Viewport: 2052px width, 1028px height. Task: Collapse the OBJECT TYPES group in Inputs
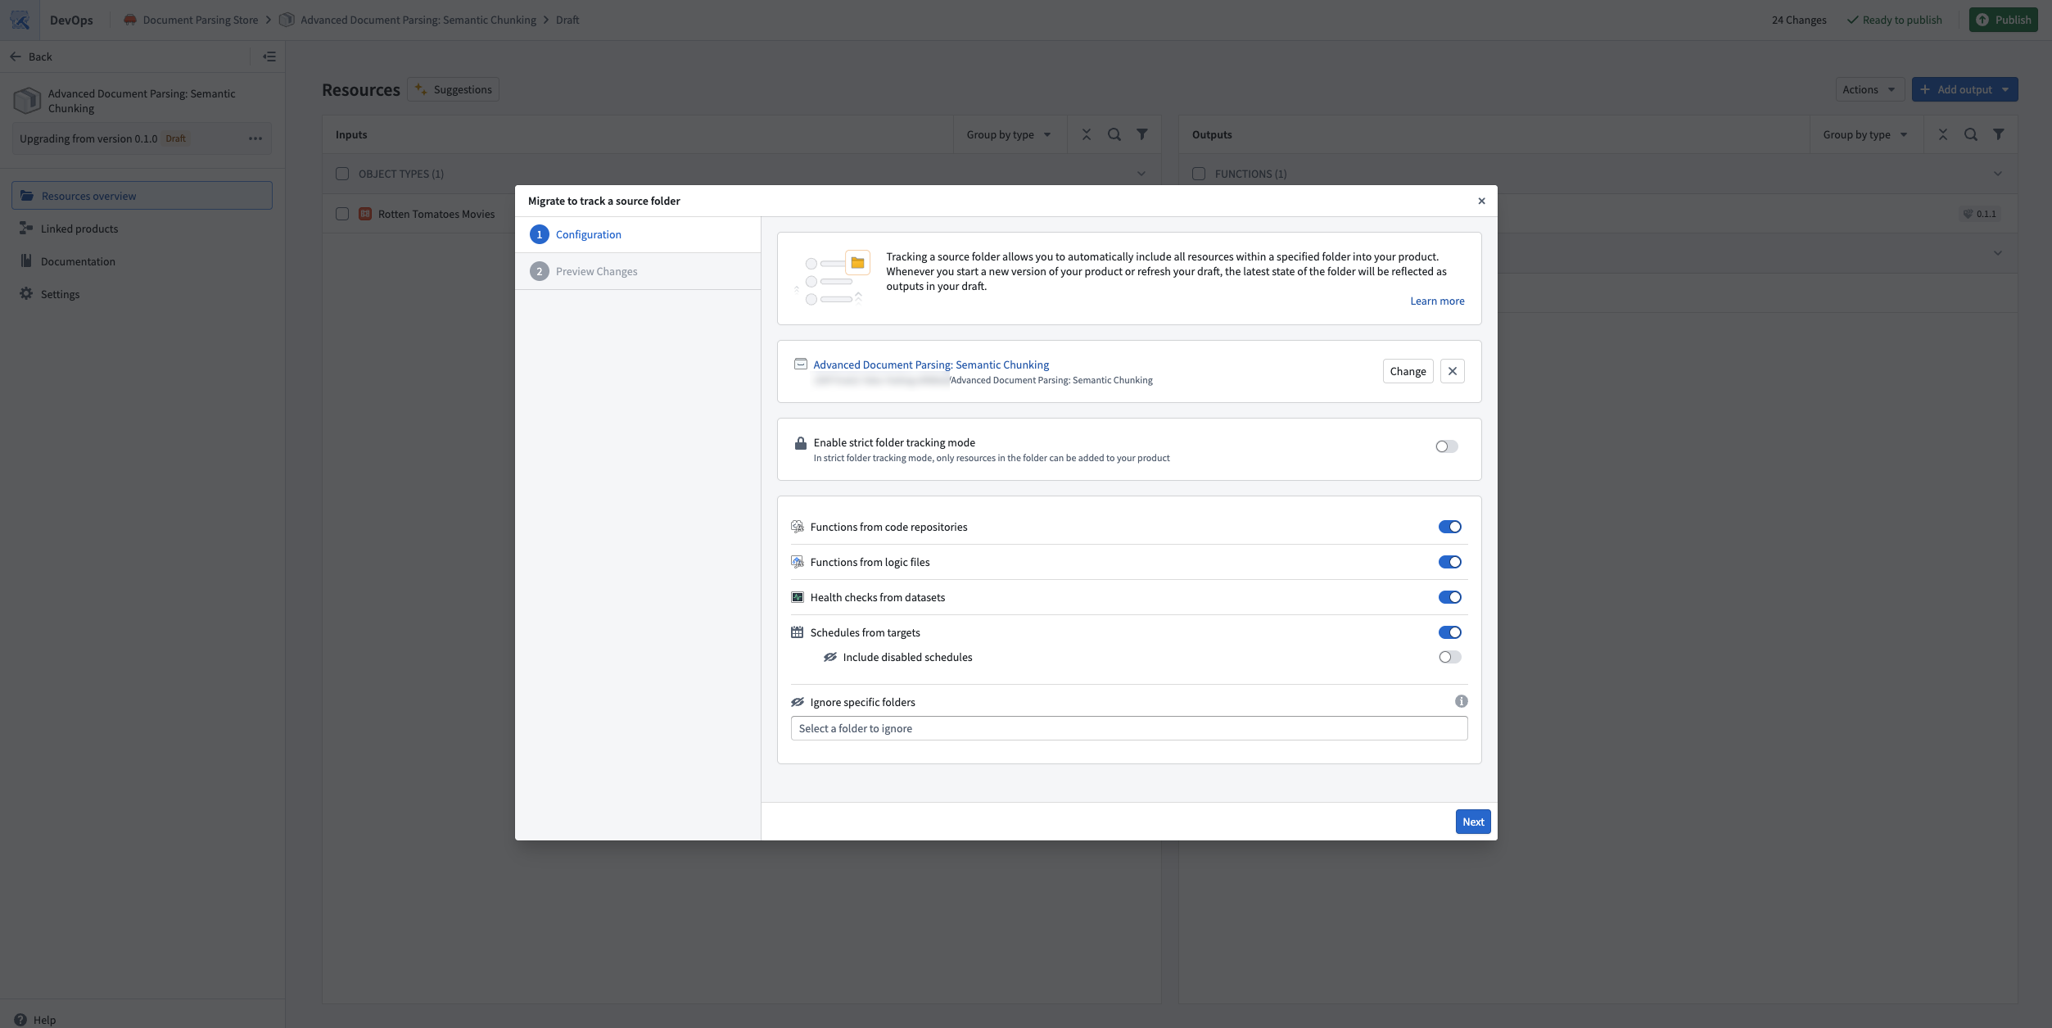(x=1141, y=173)
